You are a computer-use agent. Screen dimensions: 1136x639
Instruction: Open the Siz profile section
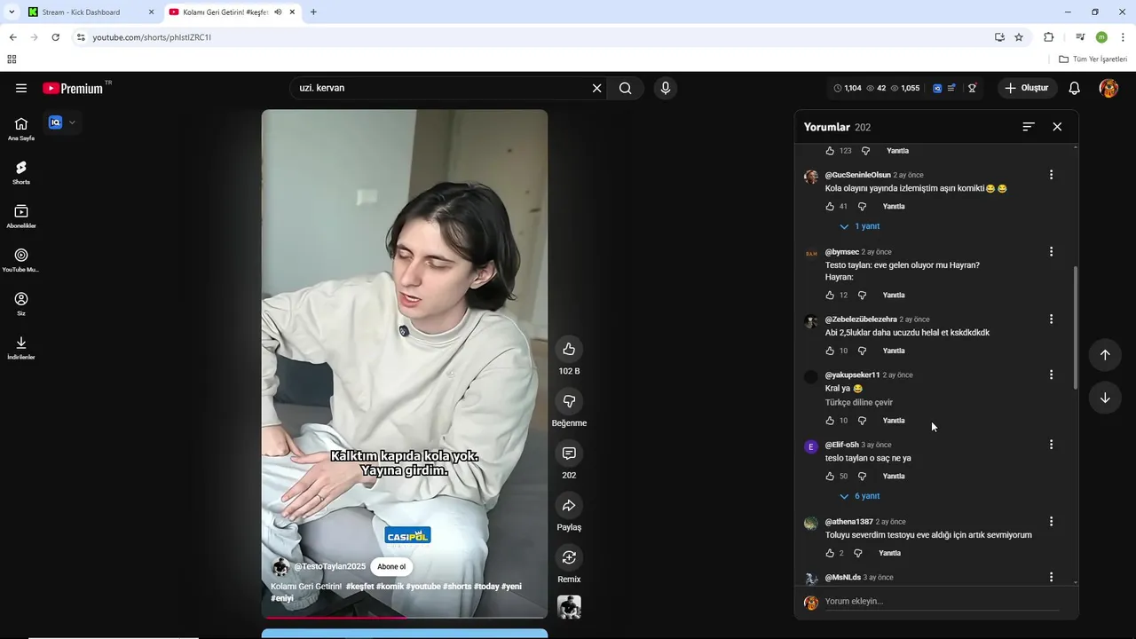pos(21,304)
